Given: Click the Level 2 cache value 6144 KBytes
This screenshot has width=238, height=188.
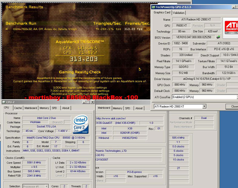Looking at the screenshot, I should 78,171.
